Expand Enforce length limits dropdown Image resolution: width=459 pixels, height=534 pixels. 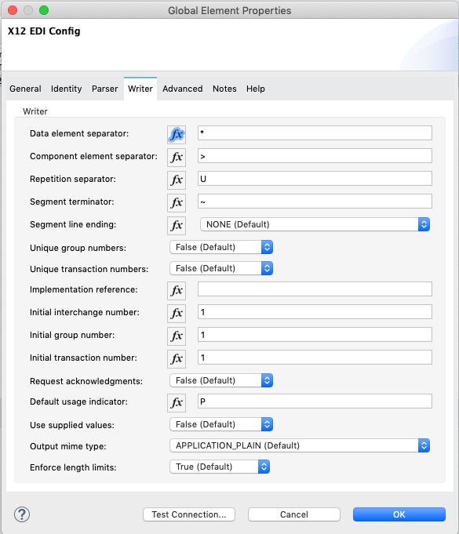pyautogui.click(x=220, y=467)
